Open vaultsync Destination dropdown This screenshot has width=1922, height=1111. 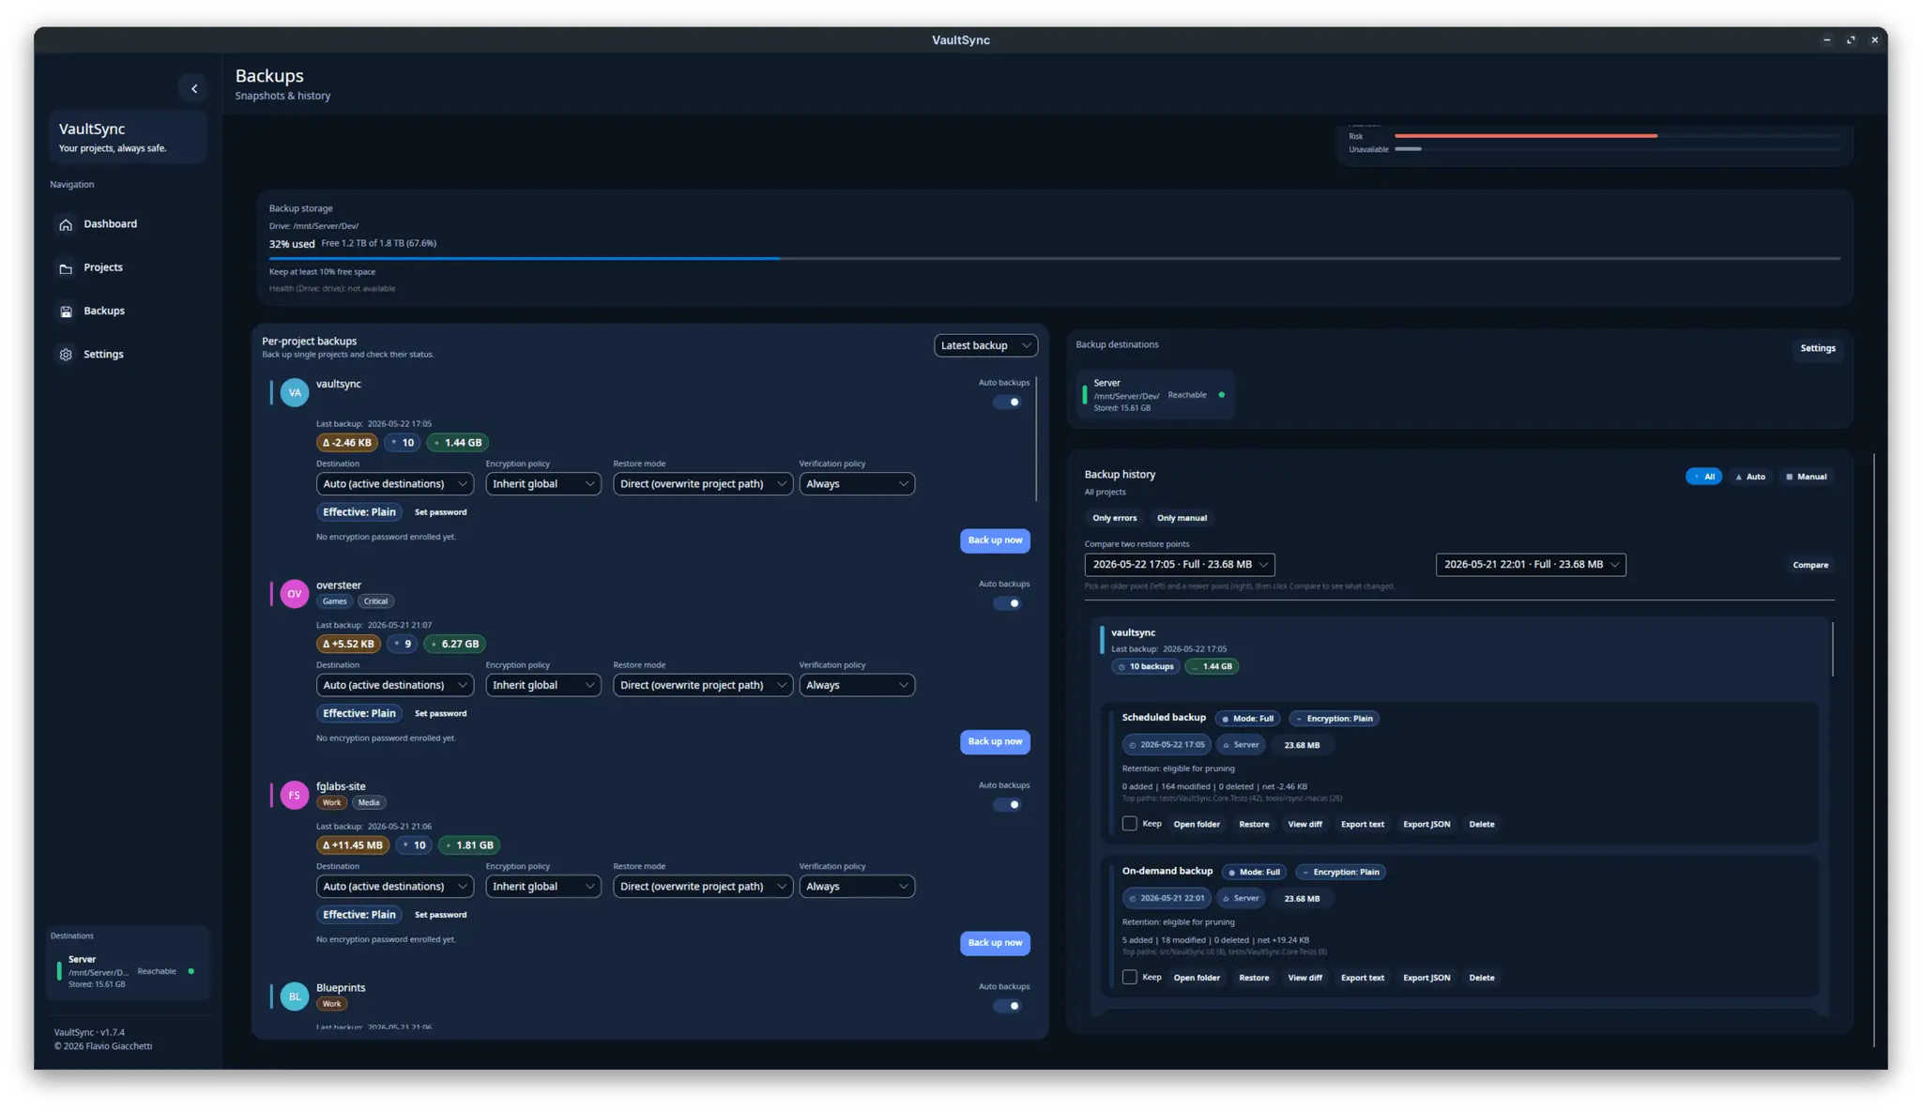coord(394,484)
